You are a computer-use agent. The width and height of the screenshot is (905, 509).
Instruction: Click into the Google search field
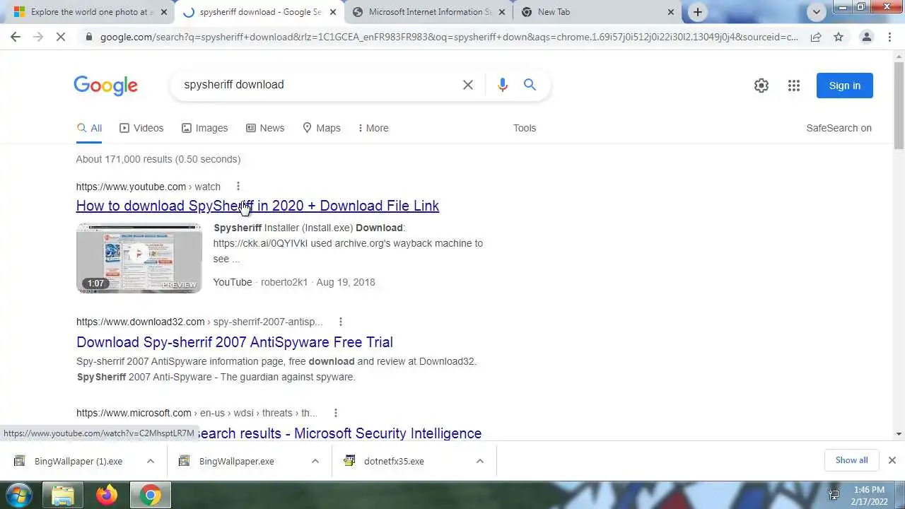coord(318,85)
